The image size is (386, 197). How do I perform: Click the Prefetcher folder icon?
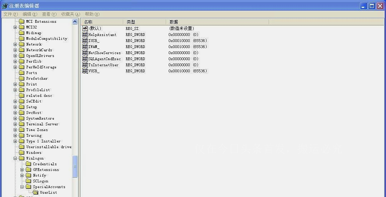pos(22,78)
